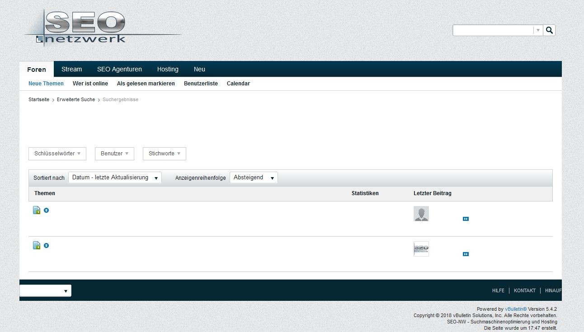This screenshot has height=332, width=584.
Task: Click the second topic's document icon
Action: click(x=37, y=245)
